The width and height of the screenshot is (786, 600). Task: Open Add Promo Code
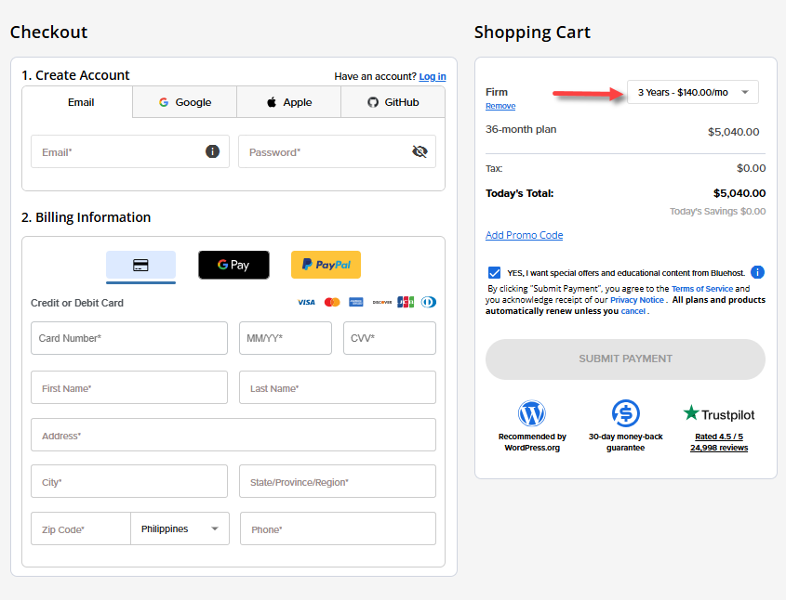click(x=524, y=235)
